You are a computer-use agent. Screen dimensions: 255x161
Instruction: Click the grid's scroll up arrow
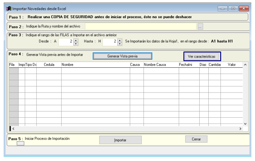[x=245, y=65]
